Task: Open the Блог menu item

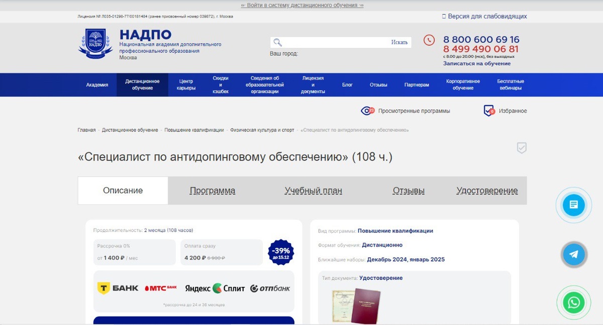Action: (x=347, y=85)
